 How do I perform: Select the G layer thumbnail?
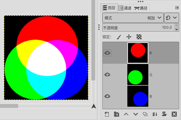pyautogui.click(x=138, y=75)
